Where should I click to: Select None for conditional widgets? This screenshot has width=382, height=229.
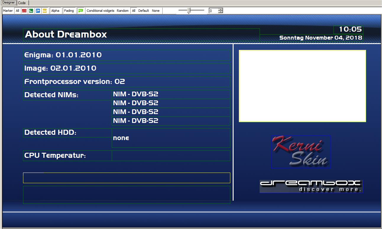tap(156, 11)
